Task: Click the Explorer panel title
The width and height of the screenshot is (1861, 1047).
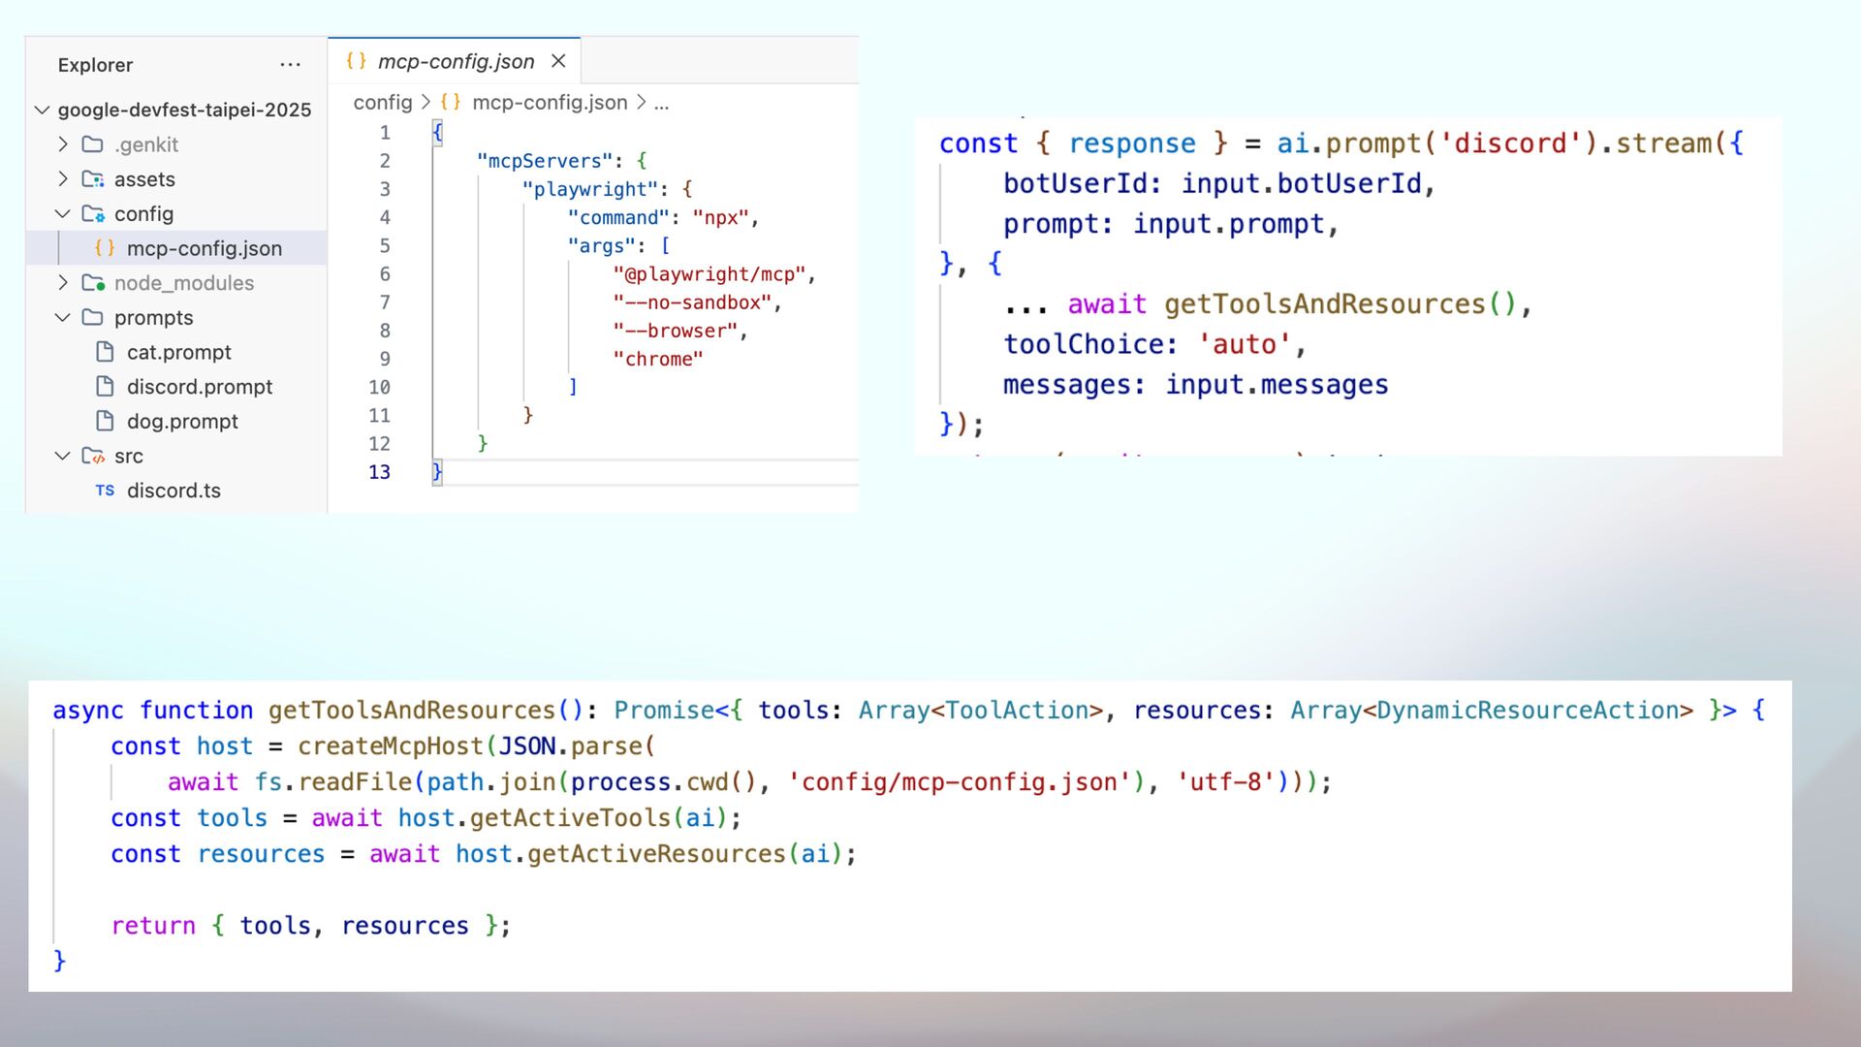Action: coord(95,65)
